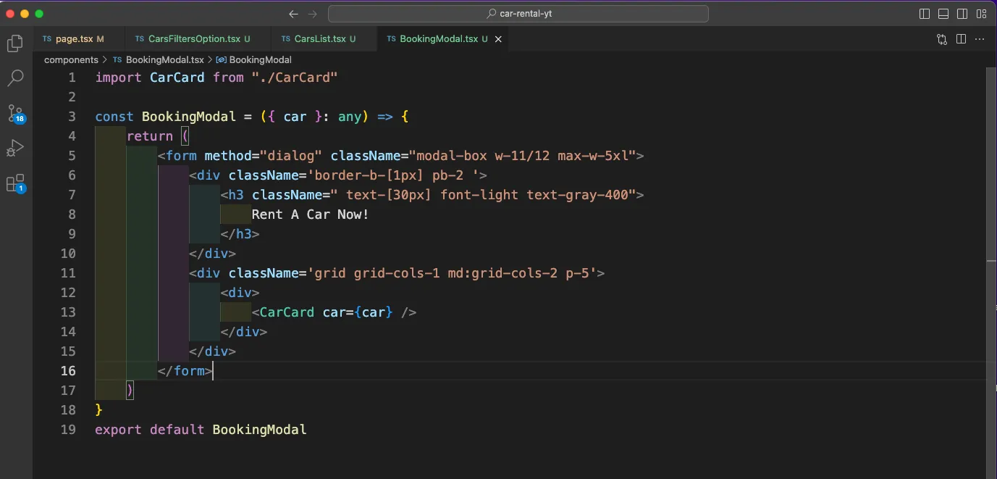997x479 pixels.
Task: Click the macOS green fullscreen window button
Action: (x=39, y=14)
